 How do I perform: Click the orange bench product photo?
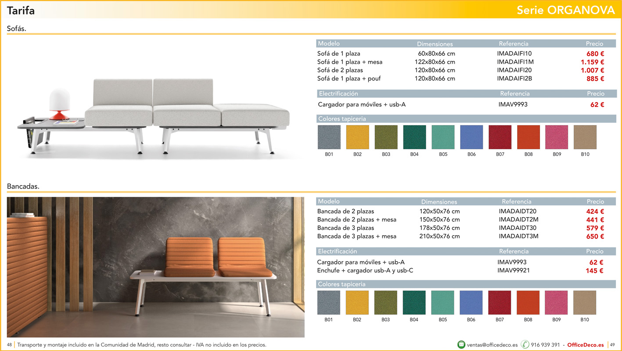click(156, 267)
